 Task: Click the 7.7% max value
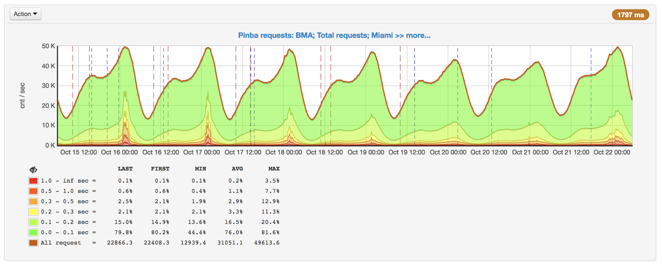click(x=272, y=191)
